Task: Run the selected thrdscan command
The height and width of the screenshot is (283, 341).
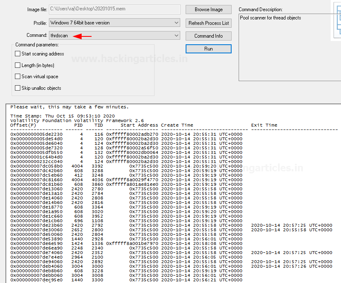Action: tap(208, 49)
